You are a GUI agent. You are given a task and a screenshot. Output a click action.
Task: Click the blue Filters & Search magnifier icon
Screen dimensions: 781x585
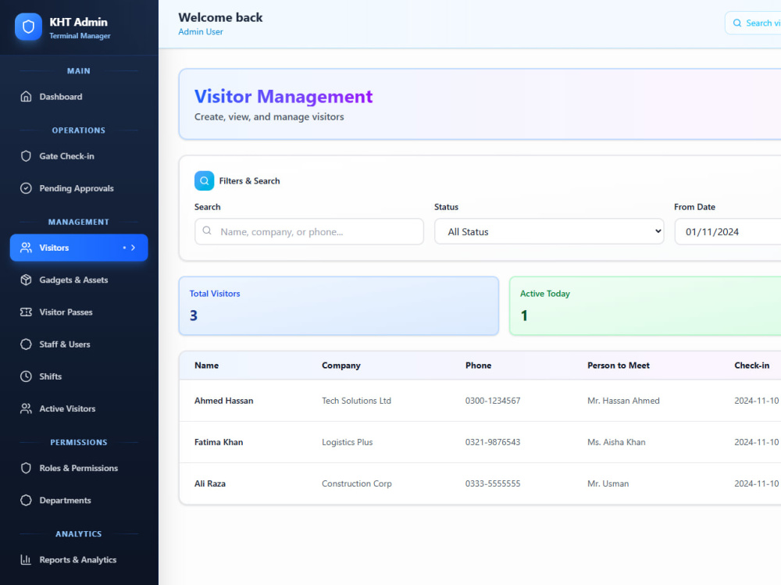pyautogui.click(x=204, y=181)
